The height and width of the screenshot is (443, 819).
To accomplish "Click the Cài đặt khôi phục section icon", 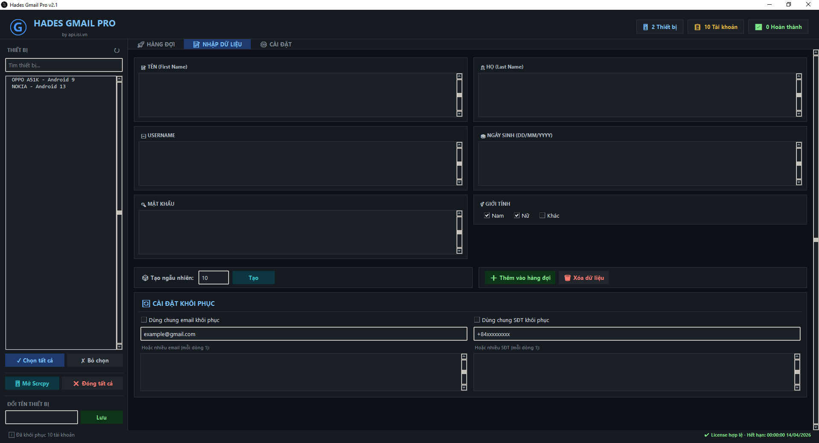I will click(x=146, y=303).
